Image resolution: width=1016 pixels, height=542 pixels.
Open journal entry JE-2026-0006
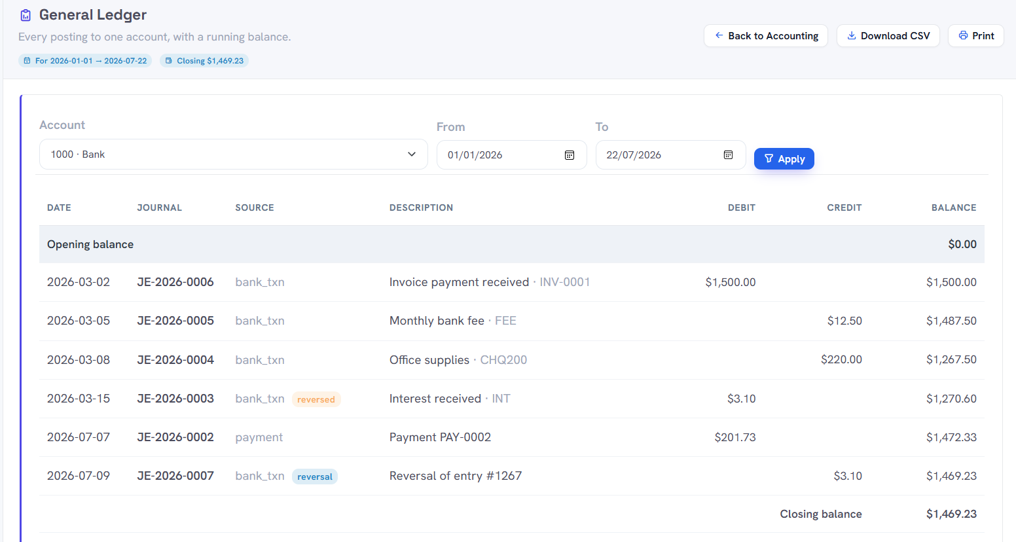(x=175, y=282)
